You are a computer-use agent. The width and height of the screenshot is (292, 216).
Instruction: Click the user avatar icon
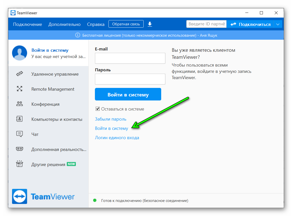pyautogui.click(x=20, y=53)
